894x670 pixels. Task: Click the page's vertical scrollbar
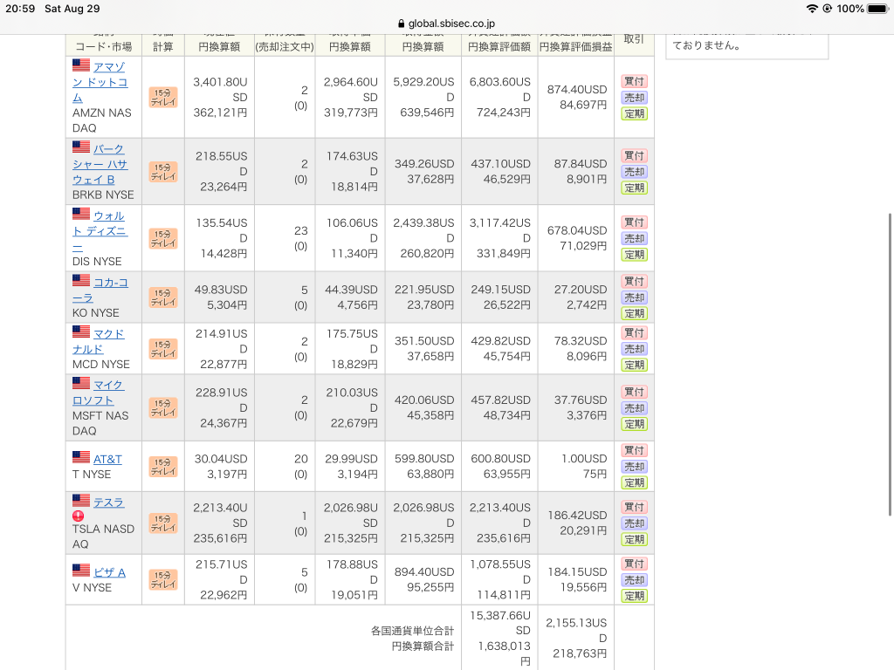click(x=890, y=365)
